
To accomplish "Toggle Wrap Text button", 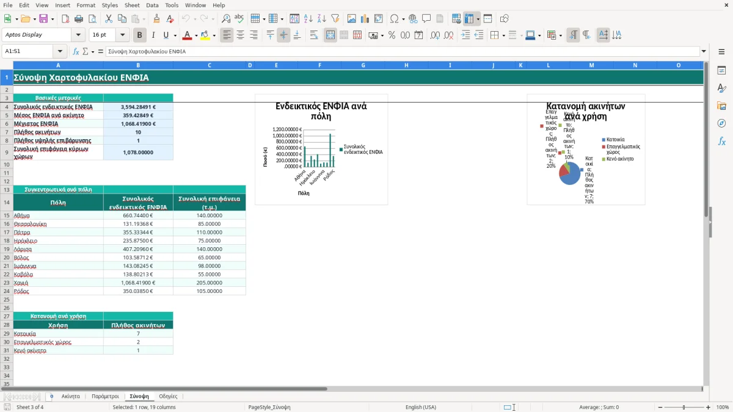I will [x=314, y=35].
